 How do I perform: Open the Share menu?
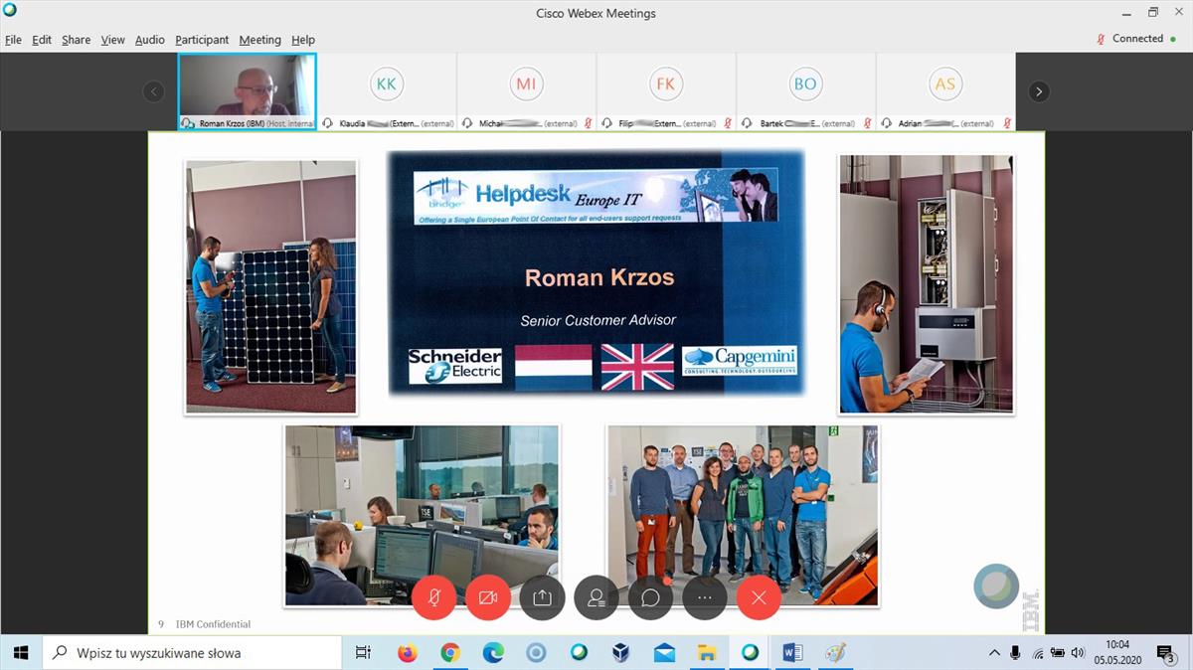[76, 40]
